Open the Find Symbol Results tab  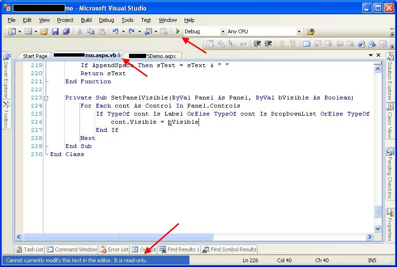229,249
